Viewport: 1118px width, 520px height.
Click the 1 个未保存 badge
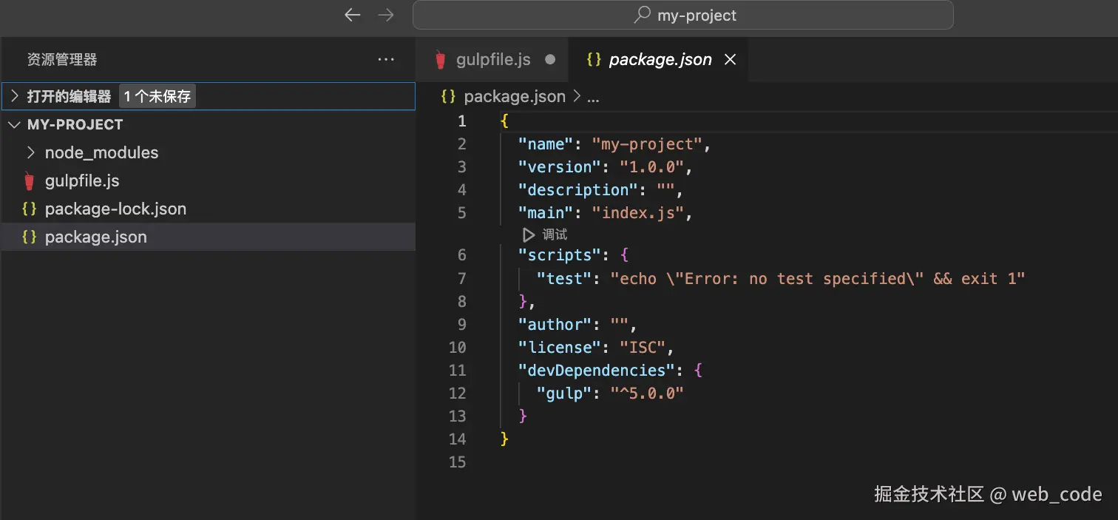(157, 96)
